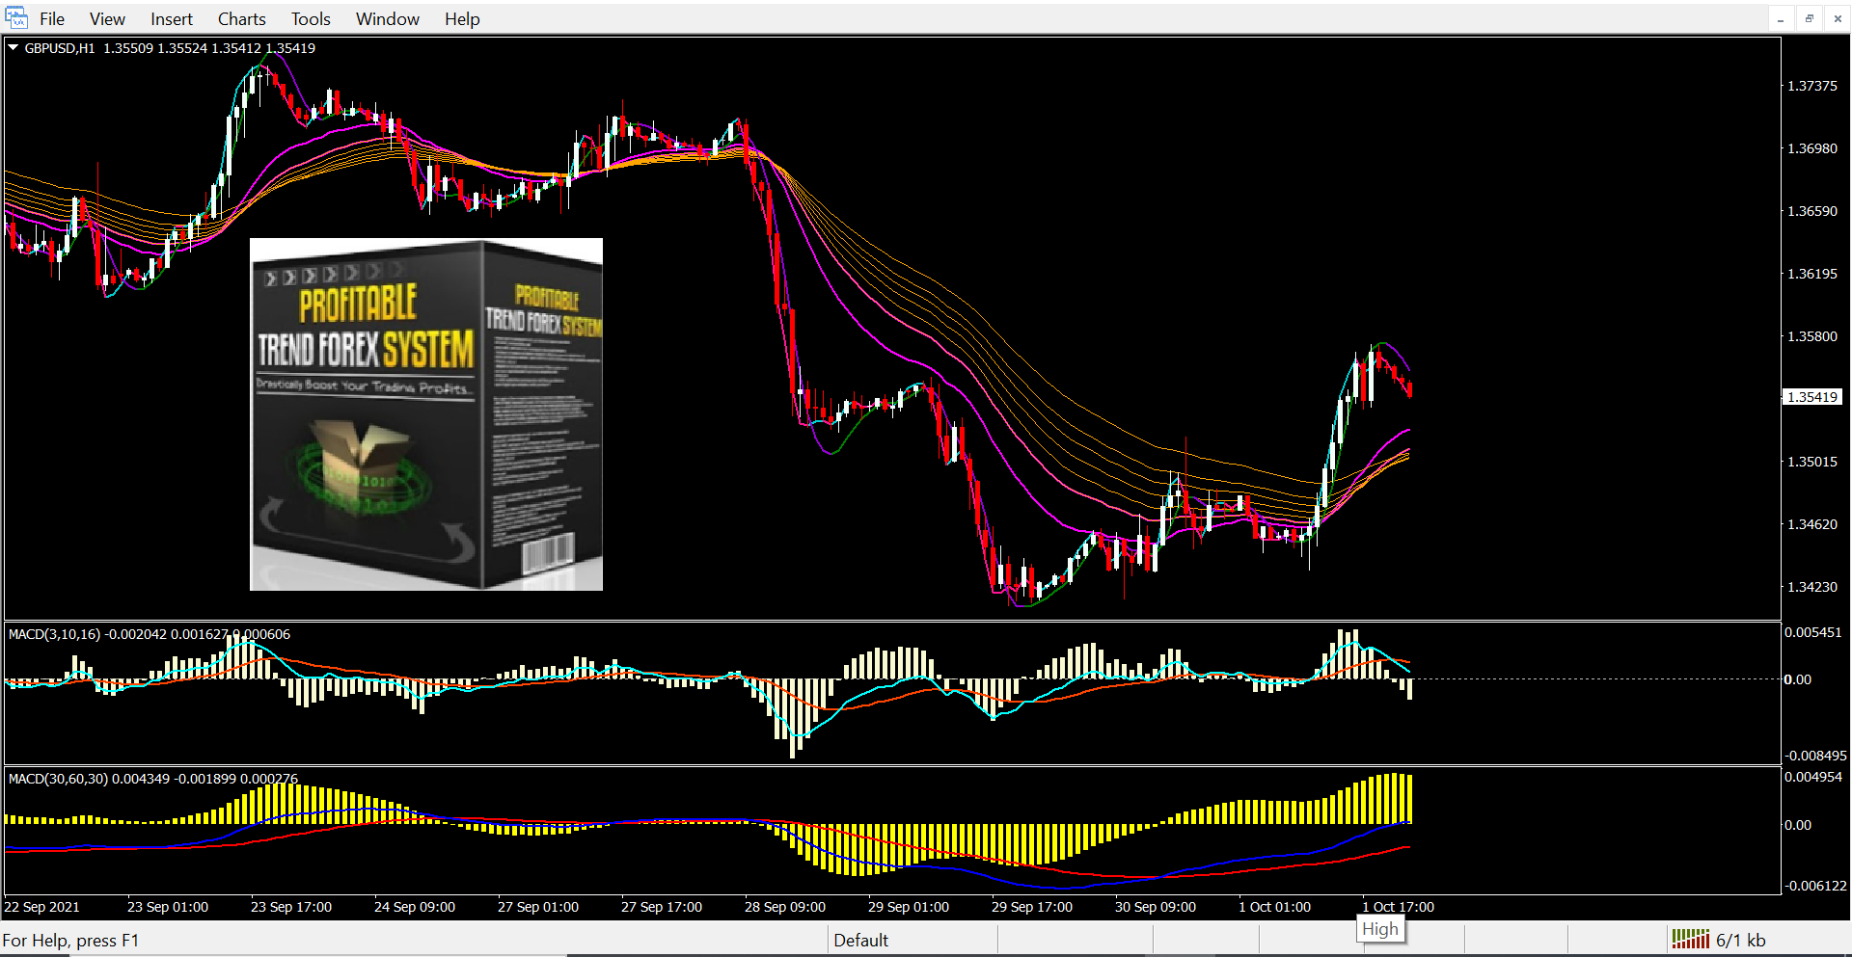Open the Help menu

(462, 19)
